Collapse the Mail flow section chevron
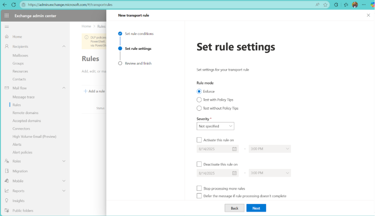 click(x=64, y=88)
